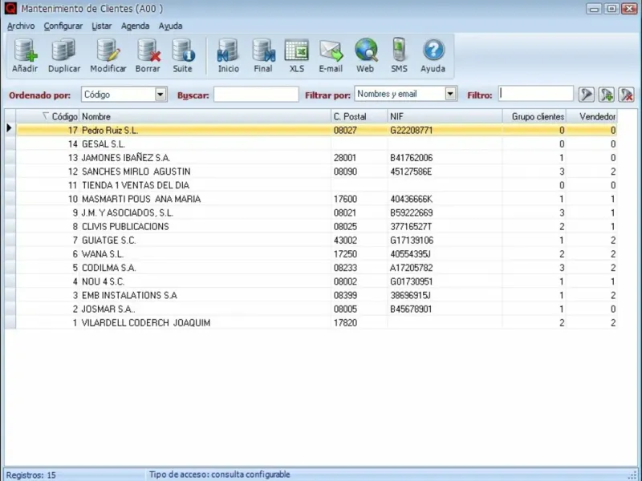Image resolution: width=642 pixels, height=481 pixels.
Task: Click the Nombre column header
Action: tap(205, 116)
